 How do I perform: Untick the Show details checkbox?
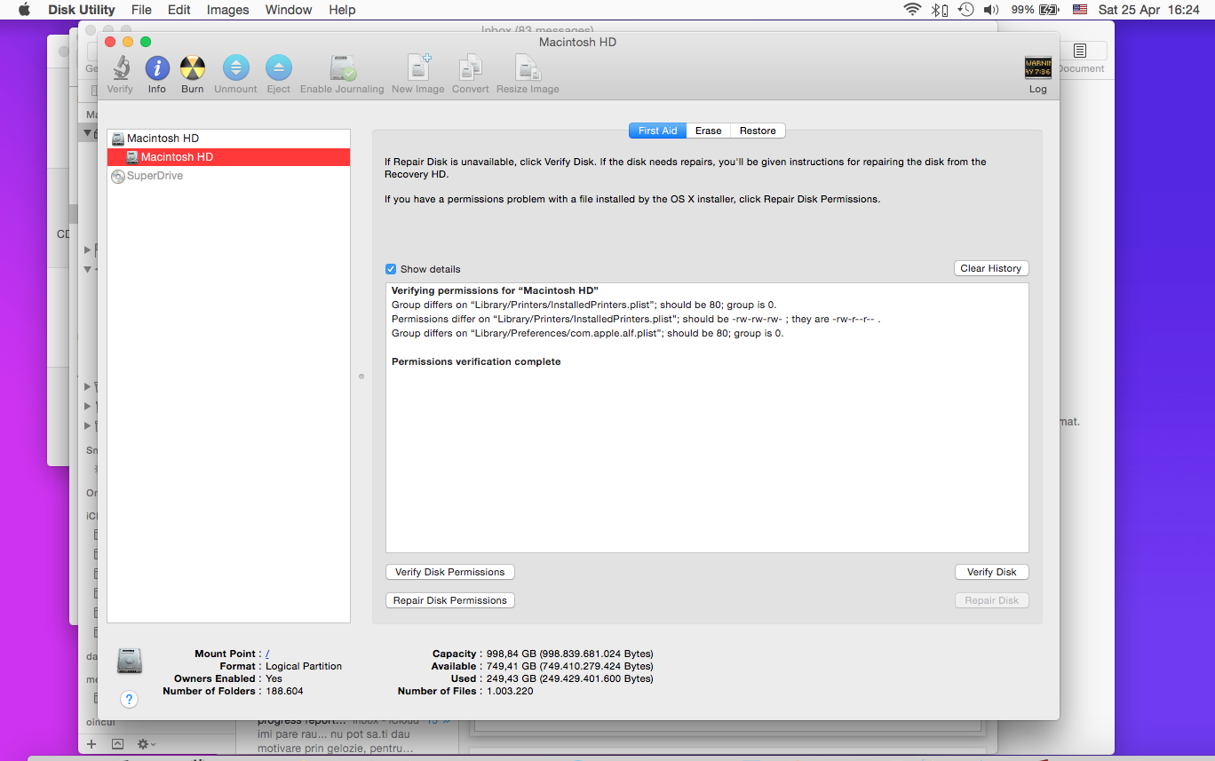[x=391, y=269]
